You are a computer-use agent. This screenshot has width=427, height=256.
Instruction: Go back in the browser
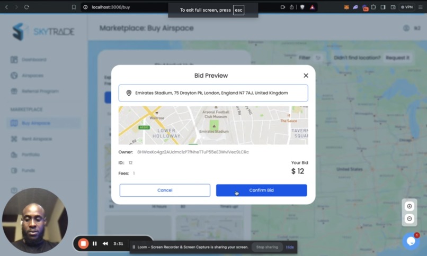(x=6, y=7)
